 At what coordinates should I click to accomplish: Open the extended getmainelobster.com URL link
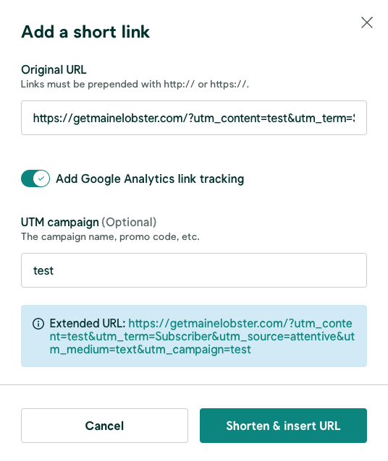pos(202,336)
